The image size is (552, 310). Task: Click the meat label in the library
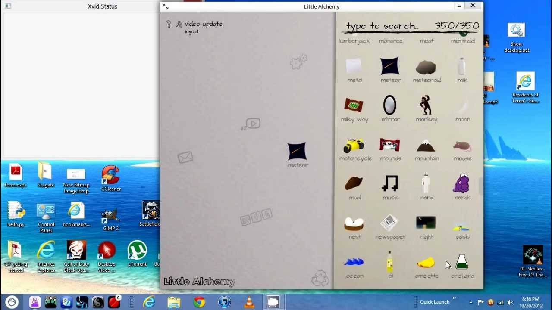coord(427,41)
